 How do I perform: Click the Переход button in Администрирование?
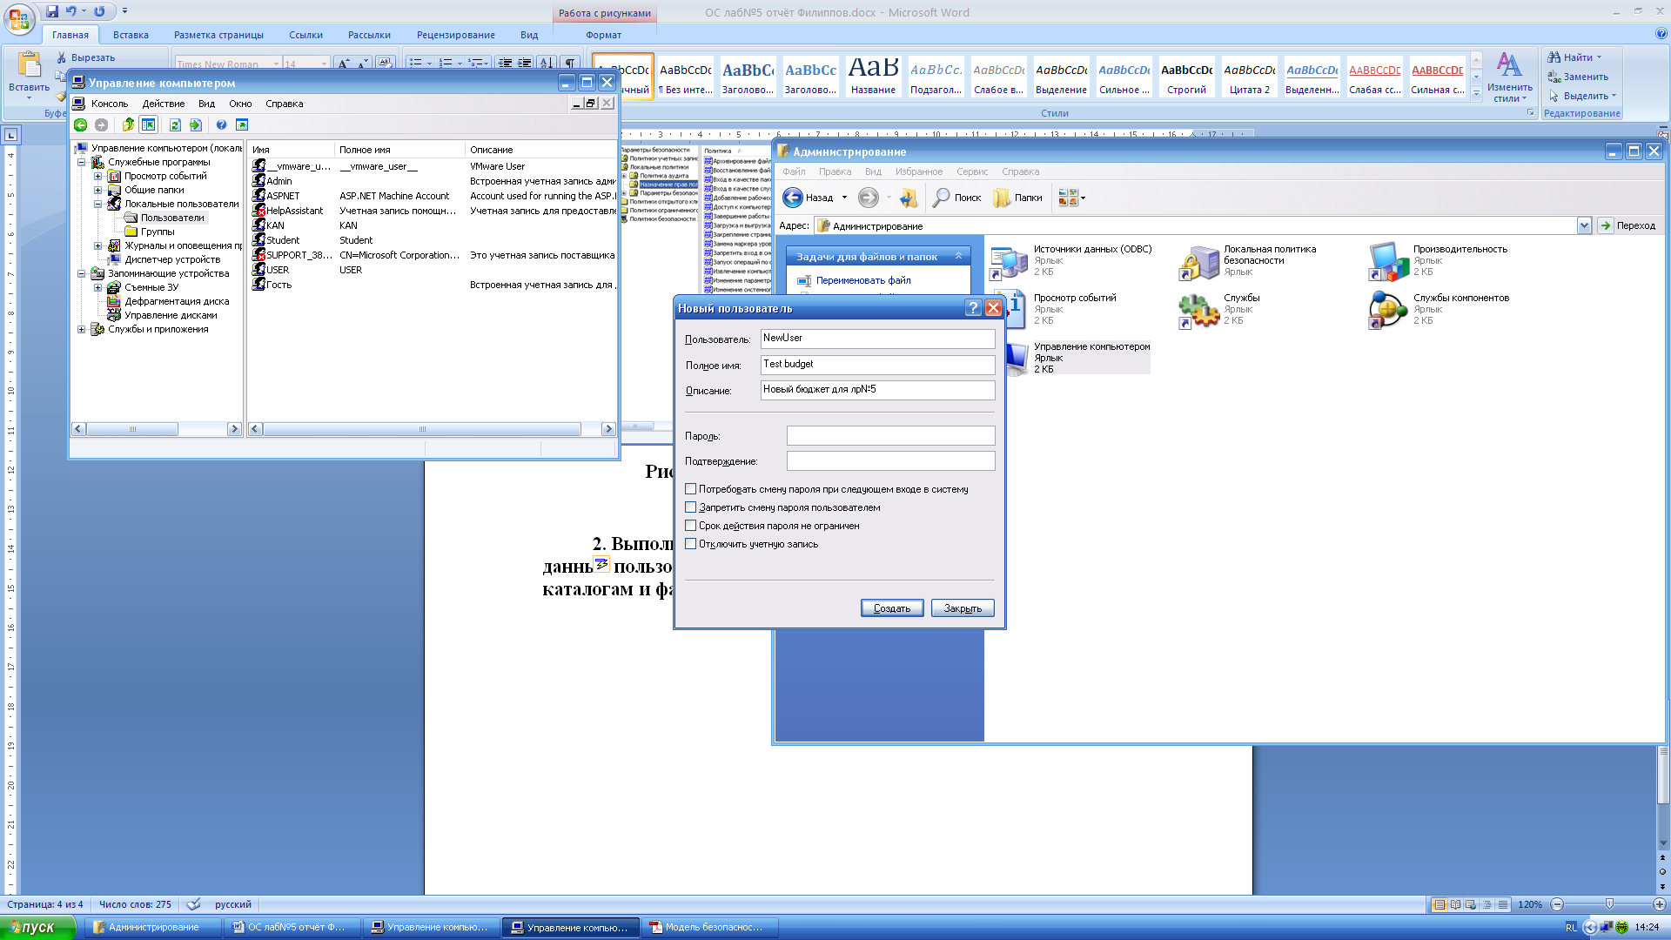click(1627, 225)
